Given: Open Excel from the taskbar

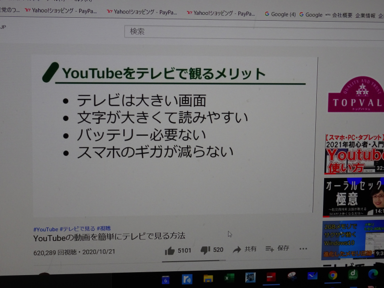Looking at the screenshot, I should (x=229, y=278).
